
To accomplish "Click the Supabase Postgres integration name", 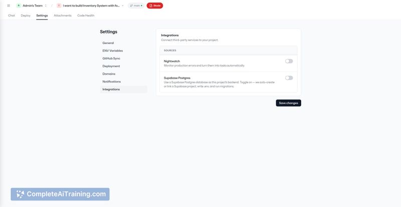I will click(x=177, y=78).
